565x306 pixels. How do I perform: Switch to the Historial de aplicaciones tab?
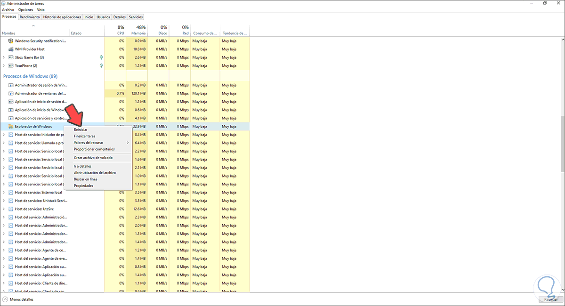62,16
